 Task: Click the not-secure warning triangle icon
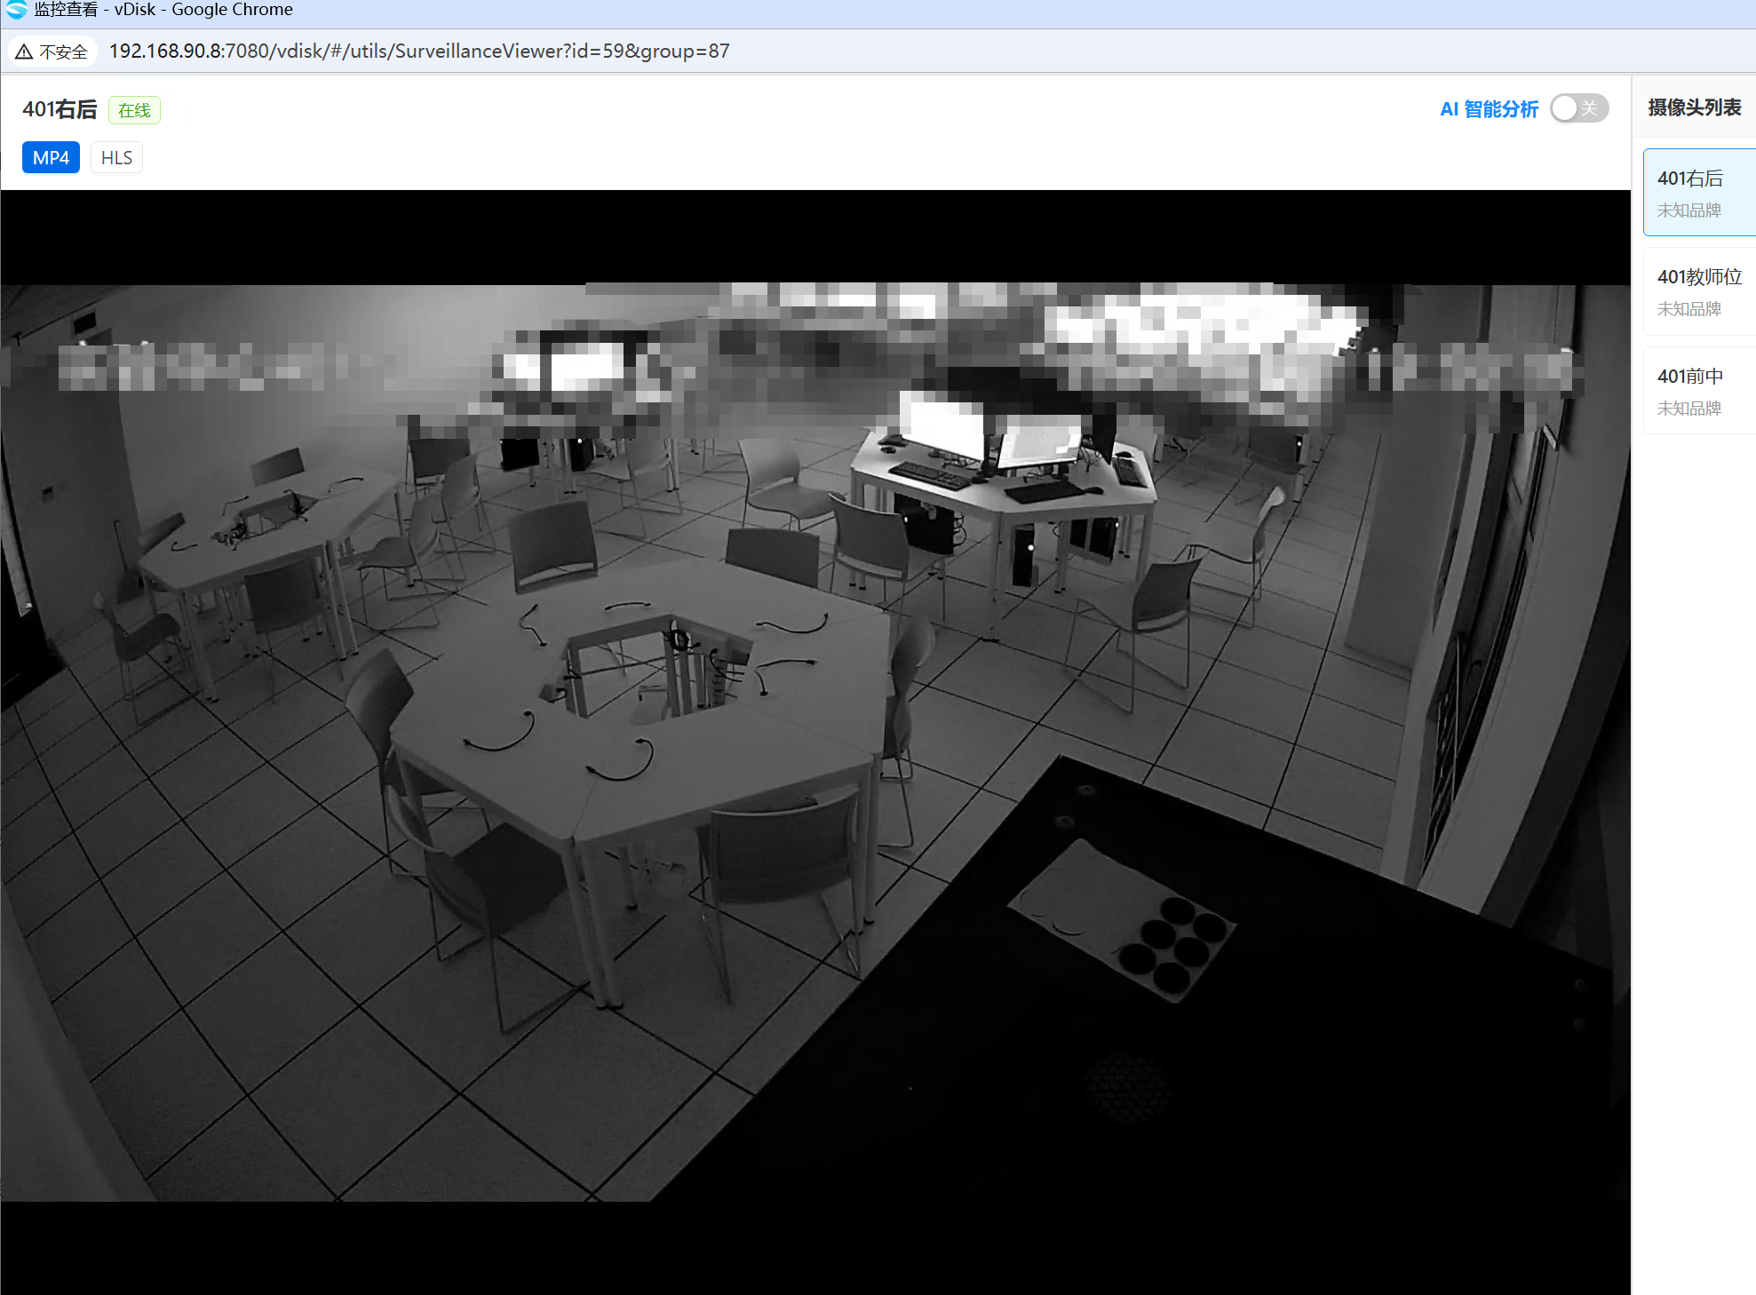coord(24,52)
